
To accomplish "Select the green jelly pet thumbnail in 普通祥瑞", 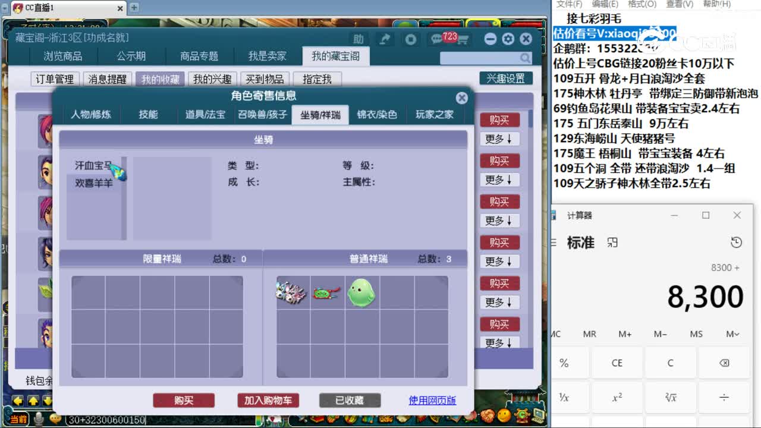I will 361,291.
